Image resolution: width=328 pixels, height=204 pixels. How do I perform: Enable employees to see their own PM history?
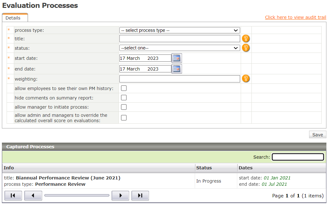(124, 88)
